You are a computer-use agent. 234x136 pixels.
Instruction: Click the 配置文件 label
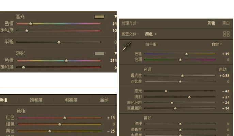129,34
